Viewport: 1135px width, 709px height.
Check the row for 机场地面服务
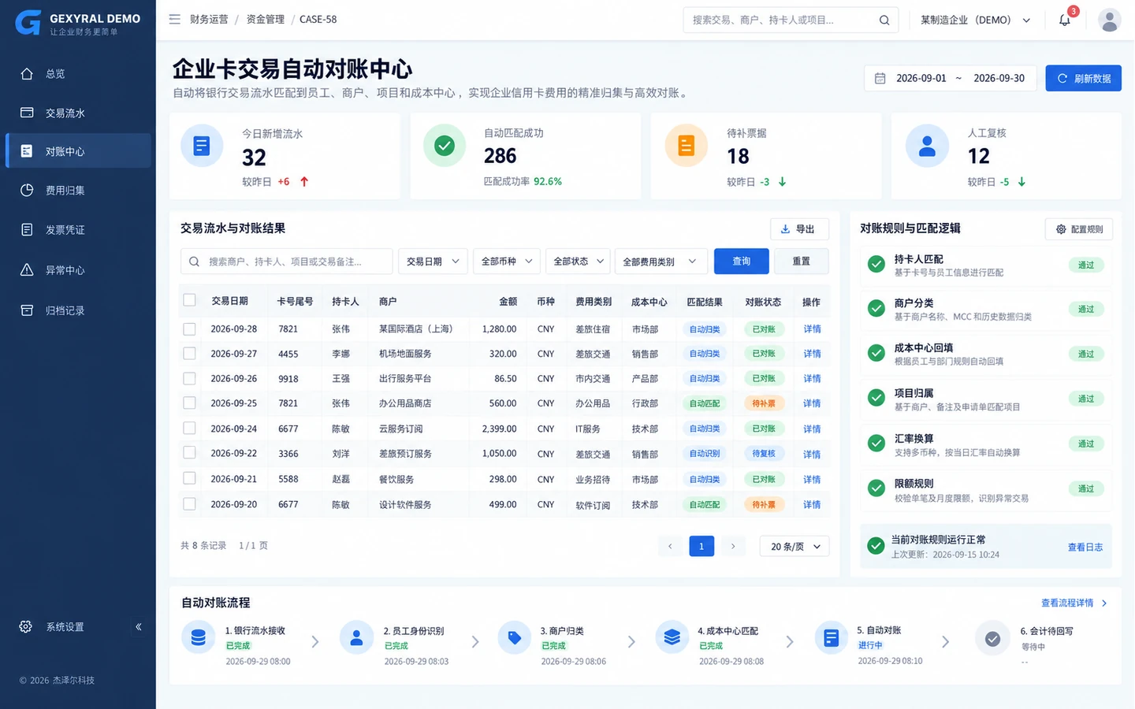tap(189, 354)
